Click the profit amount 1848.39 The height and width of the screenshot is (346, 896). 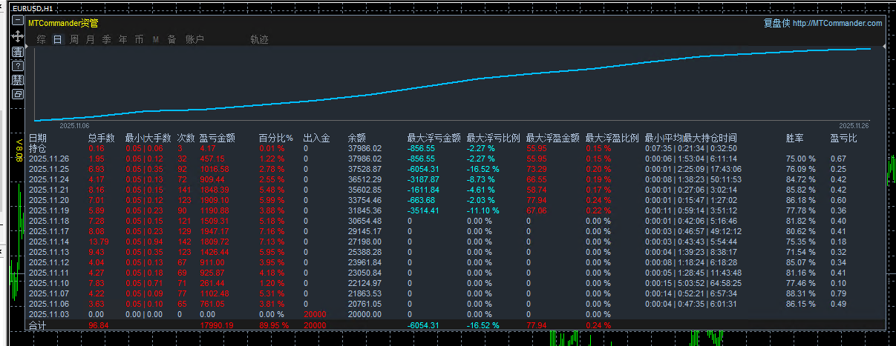(215, 190)
